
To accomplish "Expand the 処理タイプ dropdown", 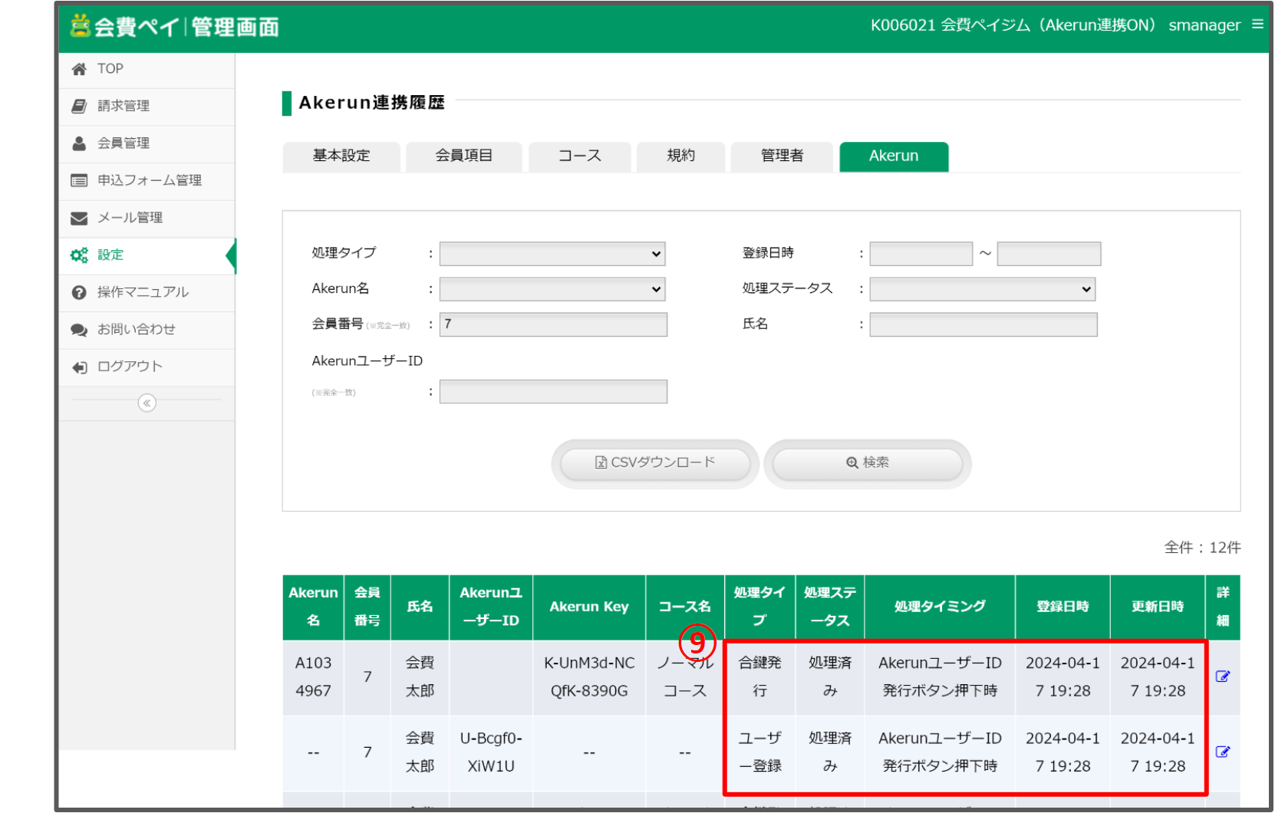I will point(552,254).
